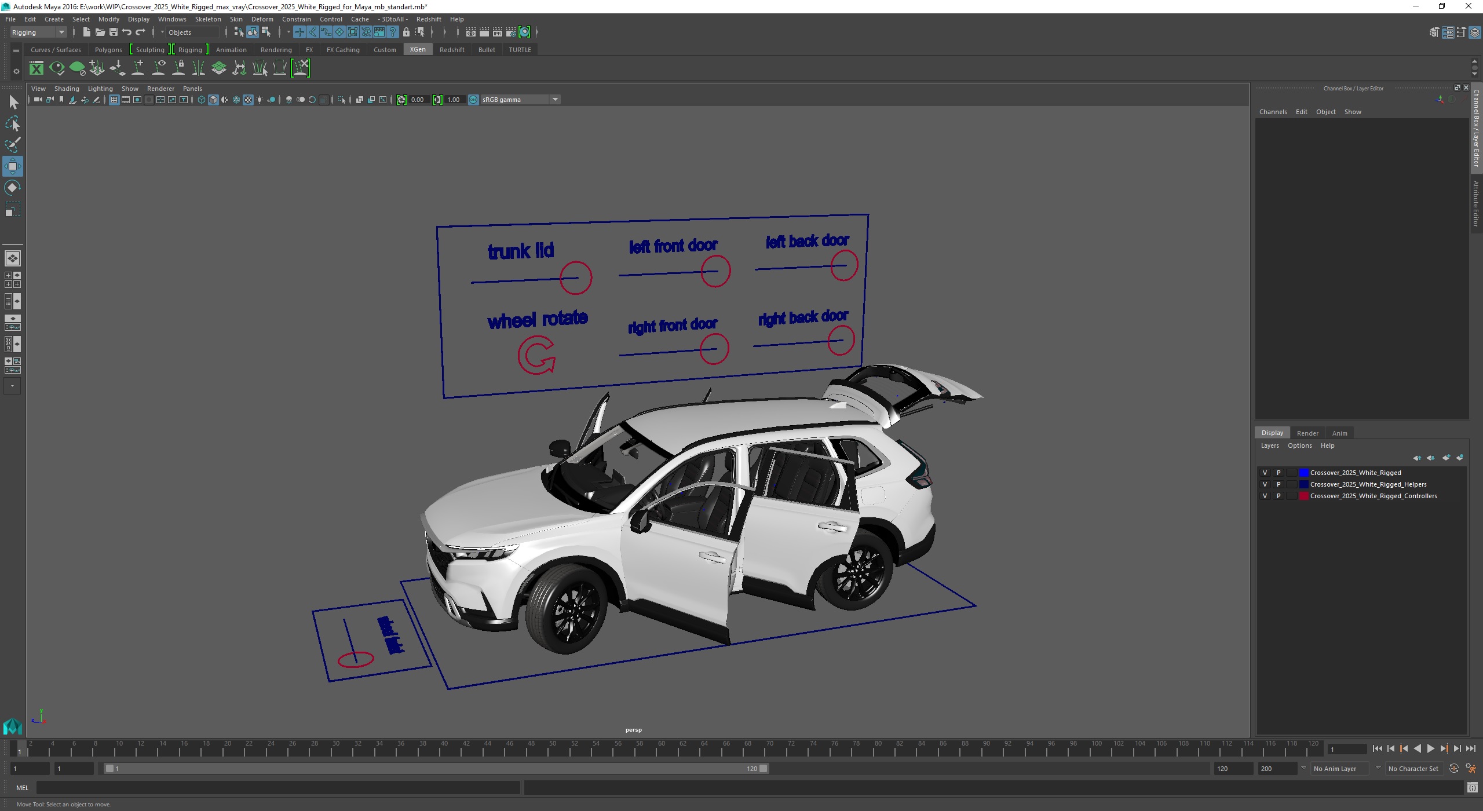Open the Rigging menu set dropdown
Screen dimensions: 1483x811
(x=38, y=32)
